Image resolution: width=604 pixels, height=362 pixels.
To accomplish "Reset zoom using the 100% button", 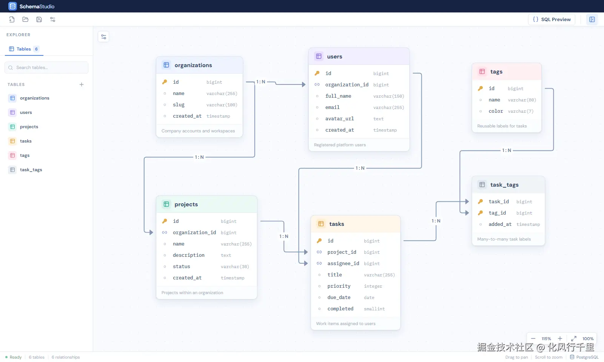I will tap(588, 339).
